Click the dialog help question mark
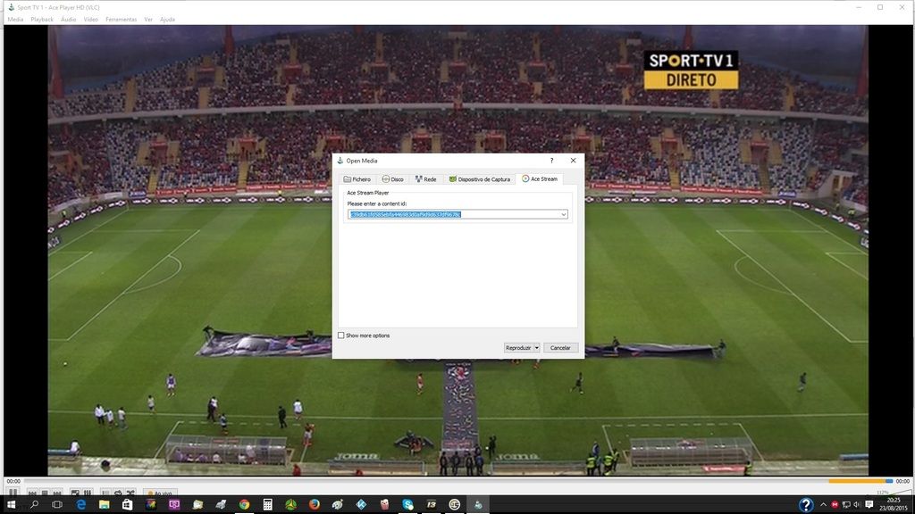The width and height of the screenshot is (915, 514). 551,161
